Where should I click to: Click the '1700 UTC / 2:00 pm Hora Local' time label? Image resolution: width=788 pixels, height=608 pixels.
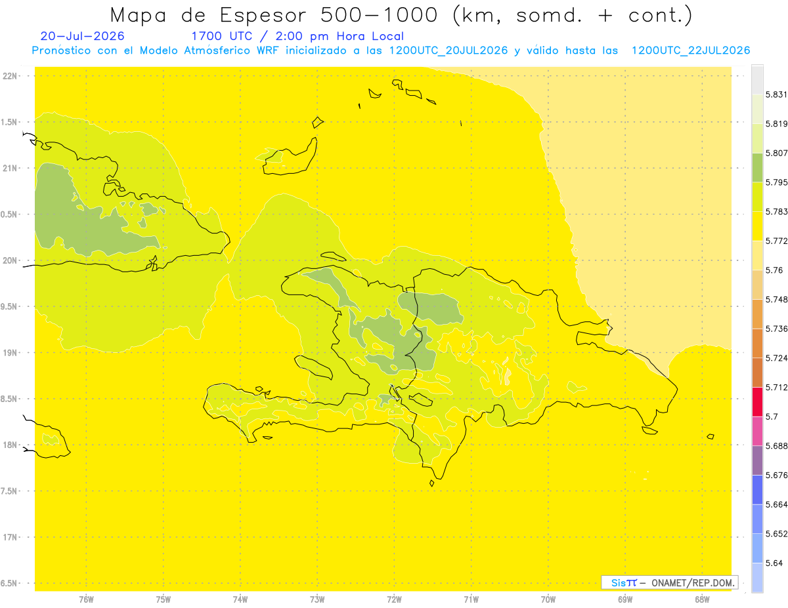297,36
